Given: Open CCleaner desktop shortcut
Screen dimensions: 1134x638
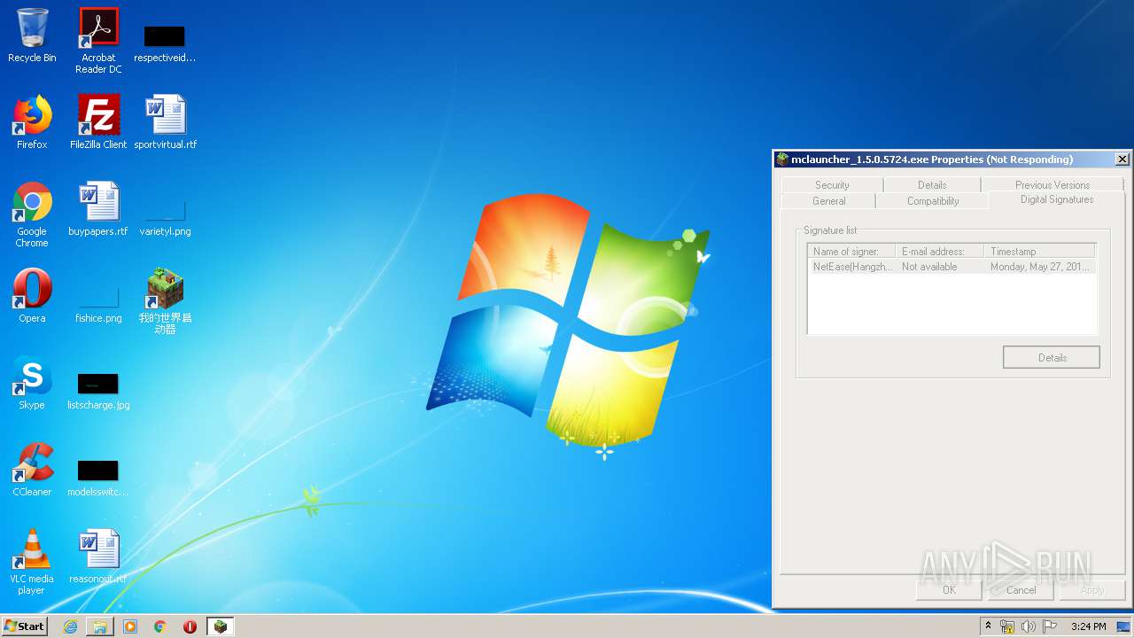Looking at the screenshot, I should tap(32, 470).
